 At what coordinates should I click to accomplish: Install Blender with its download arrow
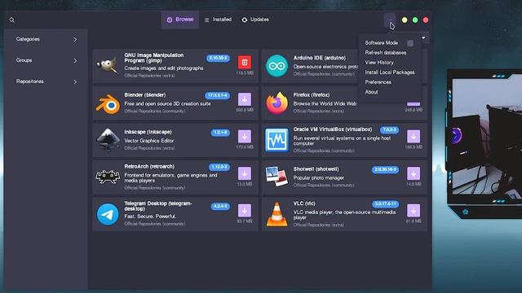pyautogui.click(x=245, y=99)
